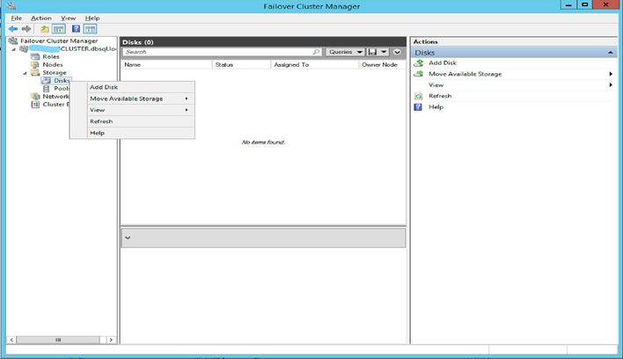This screenshot has height=359, width=623.
Task: Open the Nodes tree item
Action: (x=53, y=65)
